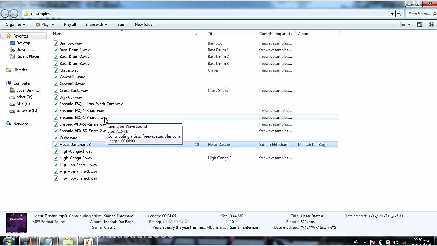The width and height of the screenshot is (437, 246).
Task: Click the File Explorer taskbar icon
Action: 69,241
